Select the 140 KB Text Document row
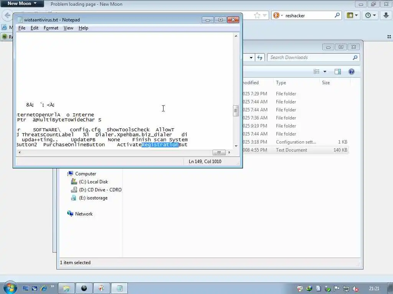 coord(295,150)
